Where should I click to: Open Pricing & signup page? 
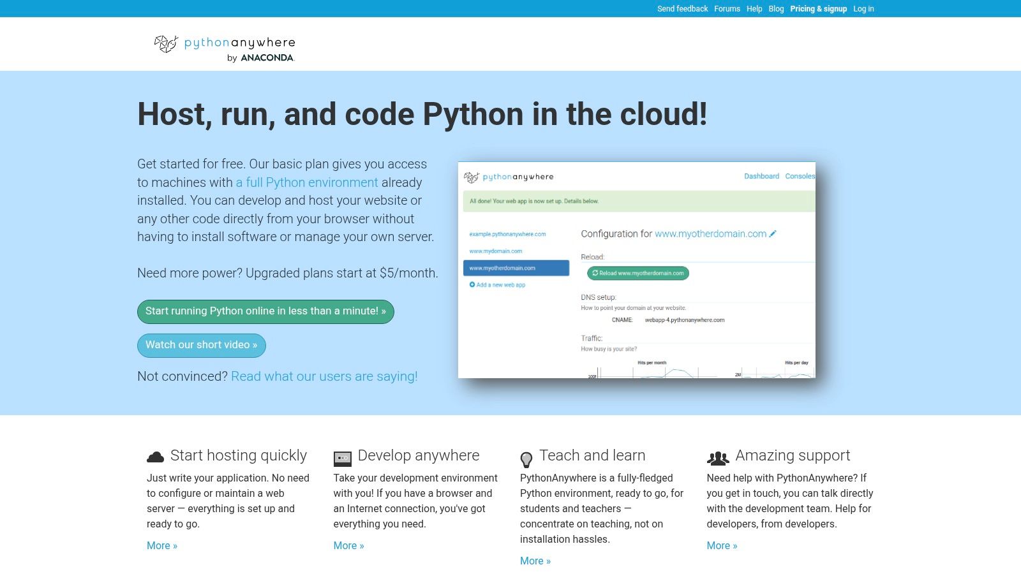click(818, 9)
